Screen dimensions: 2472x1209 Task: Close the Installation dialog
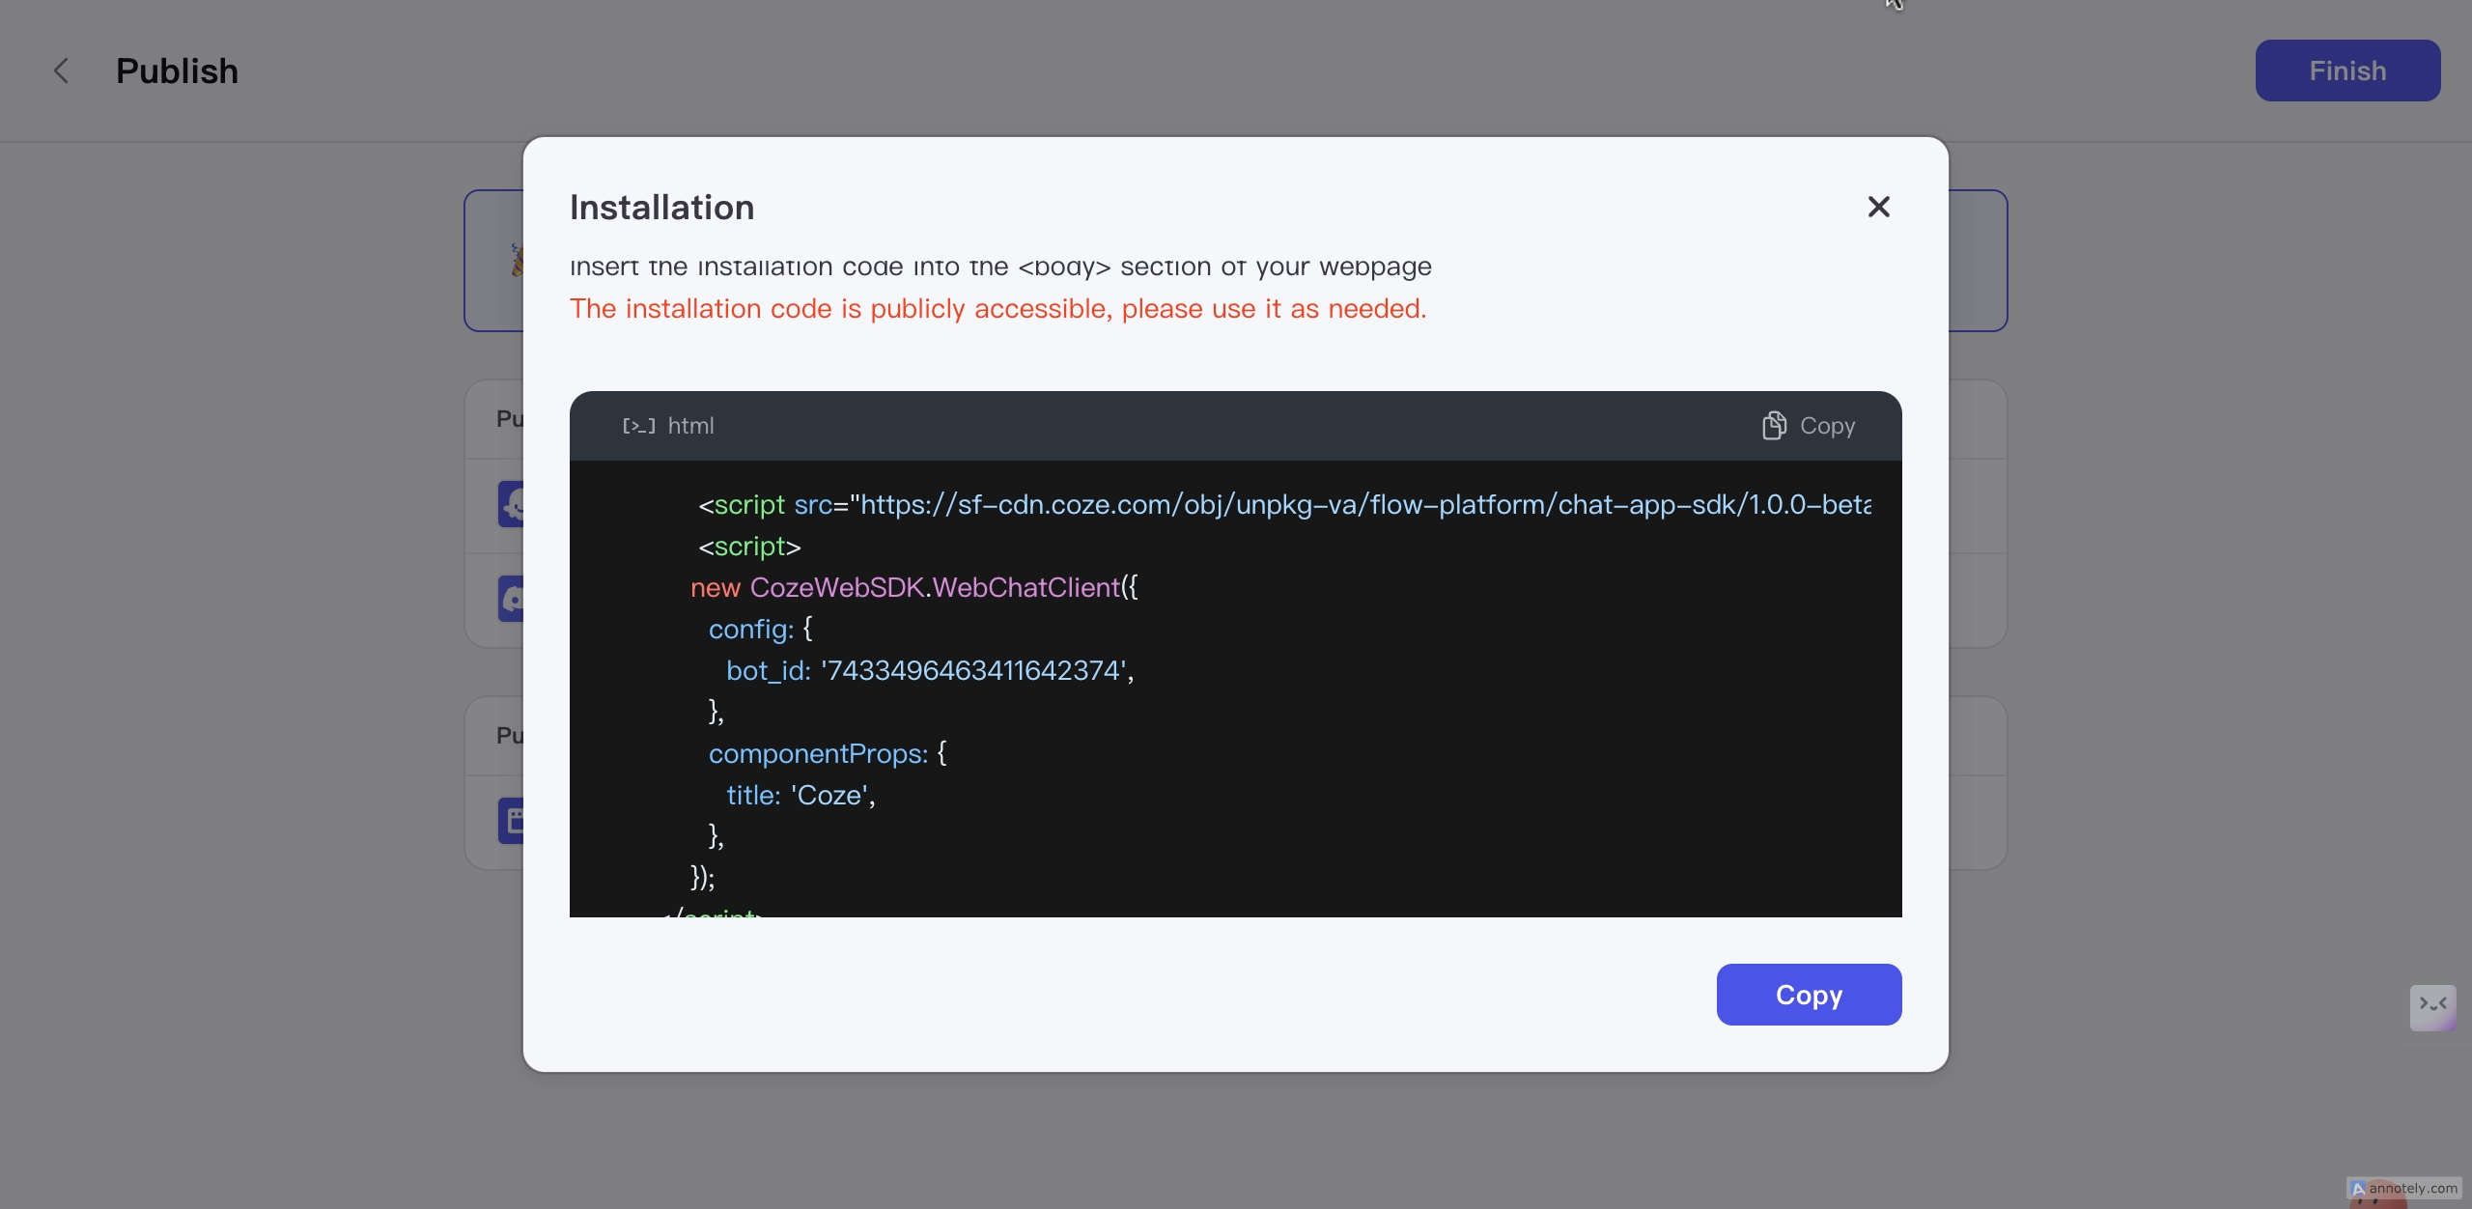point(1878,207)
